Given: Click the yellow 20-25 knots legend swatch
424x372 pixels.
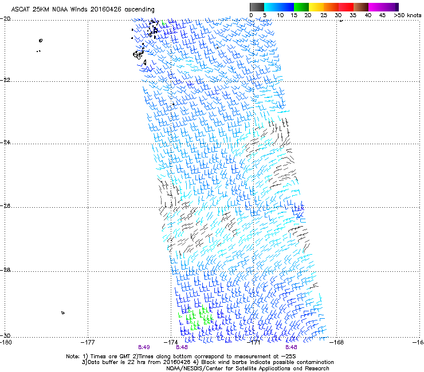Looking at the screenshot, I should pyautogui.click(x=316, y=7).
